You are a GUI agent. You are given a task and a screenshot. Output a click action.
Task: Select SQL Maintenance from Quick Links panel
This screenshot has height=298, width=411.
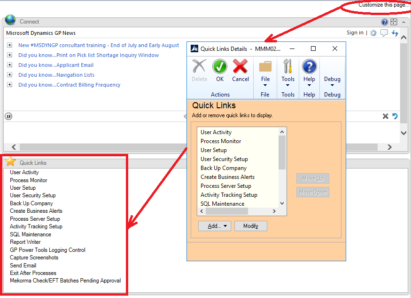(x=30, y=234)
